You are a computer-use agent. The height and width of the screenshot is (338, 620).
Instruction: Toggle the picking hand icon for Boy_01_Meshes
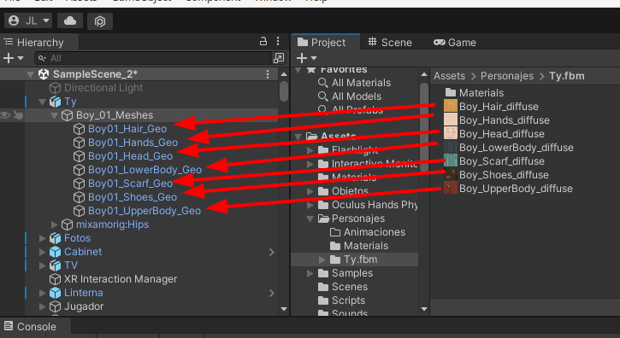click(x=18, y=115)
